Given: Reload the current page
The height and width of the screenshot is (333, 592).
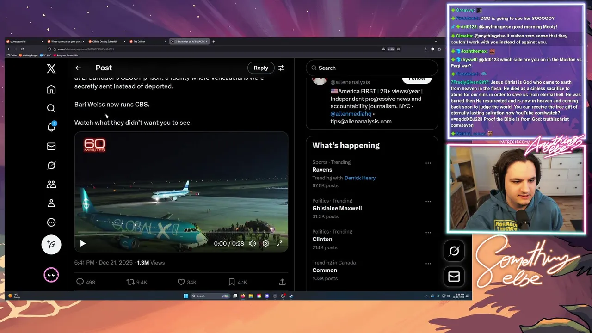Looking at the screenshot, I should coord(22,49).
